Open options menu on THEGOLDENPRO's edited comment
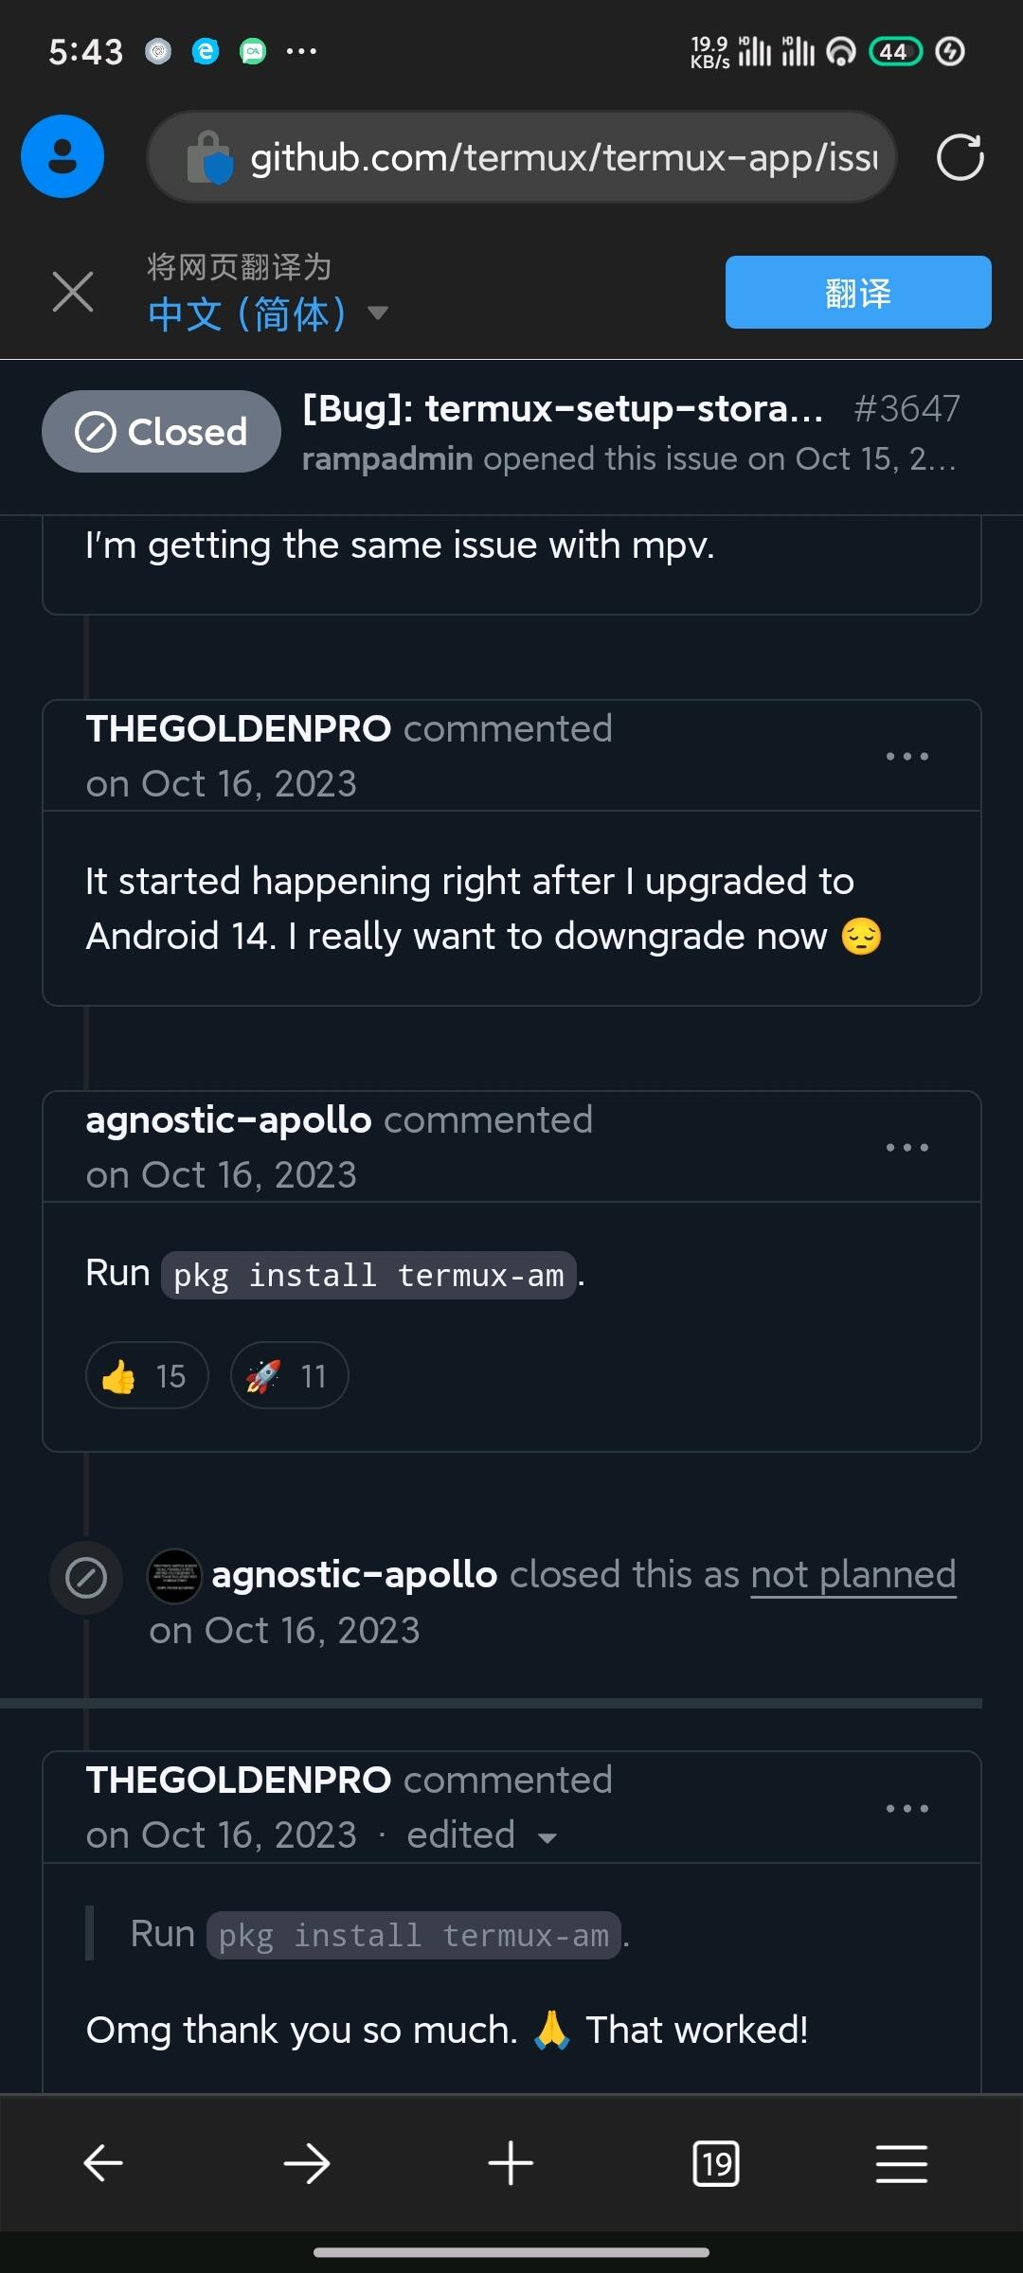Image resolution: width=1023 pixels, height=2273 pixels. coord(906,1809)
